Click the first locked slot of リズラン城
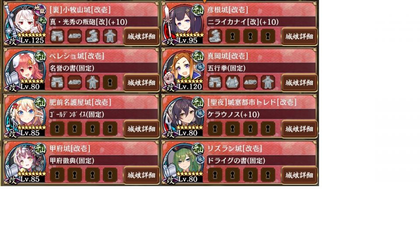This screenshot has height=236, width=420. coord(215,175)
